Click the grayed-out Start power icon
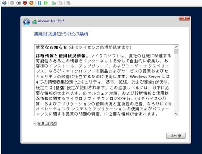This screenshot has height=154, width=202. [12, 3]
